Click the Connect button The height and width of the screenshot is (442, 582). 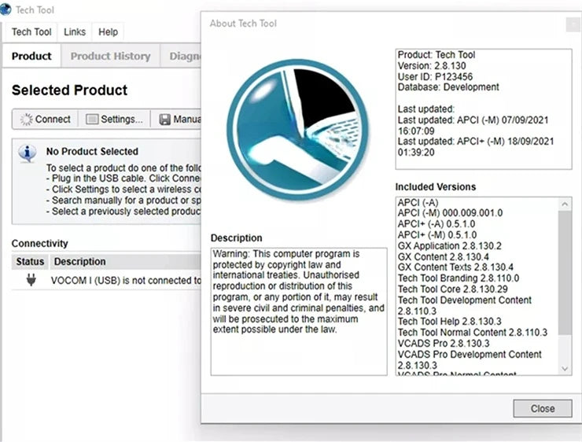[46, 119]
